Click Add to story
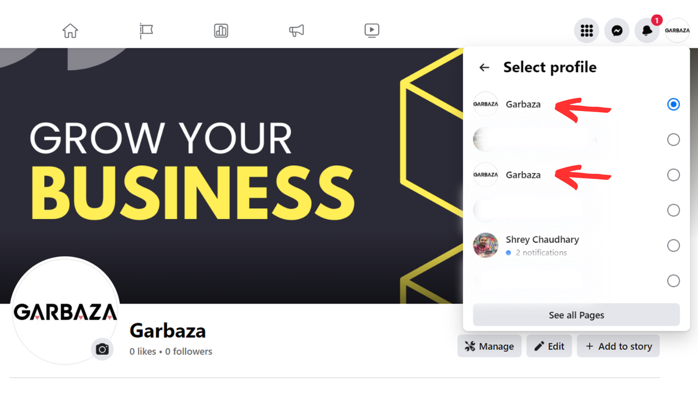This screenshot has height=393, width=698. point(618,346)
